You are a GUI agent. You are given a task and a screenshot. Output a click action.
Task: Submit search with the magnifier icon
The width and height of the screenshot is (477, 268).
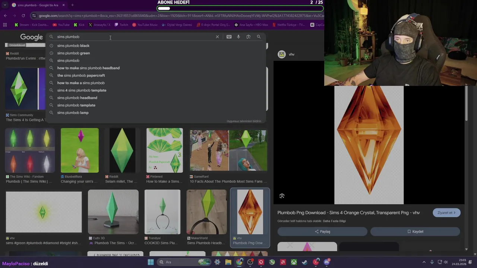click(x=259, y=37)
